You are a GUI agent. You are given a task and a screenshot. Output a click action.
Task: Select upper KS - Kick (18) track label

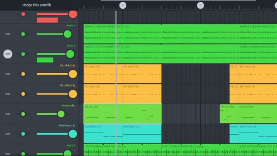[x=68, y=65]
